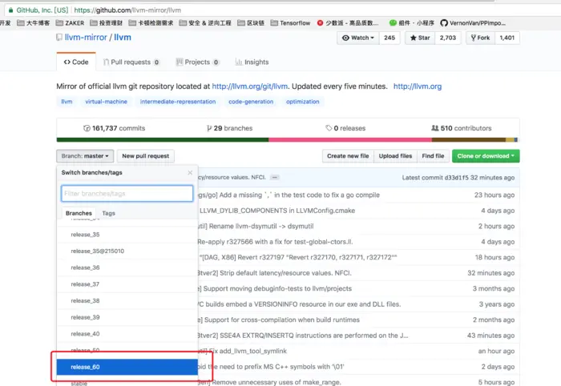Click the code-generation topic tag
The image size is (561, 386).
click(x=251, y=102)
